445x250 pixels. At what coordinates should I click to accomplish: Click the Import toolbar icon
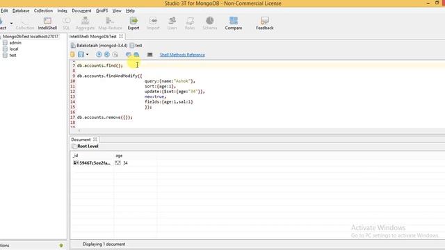coord(153,24)
